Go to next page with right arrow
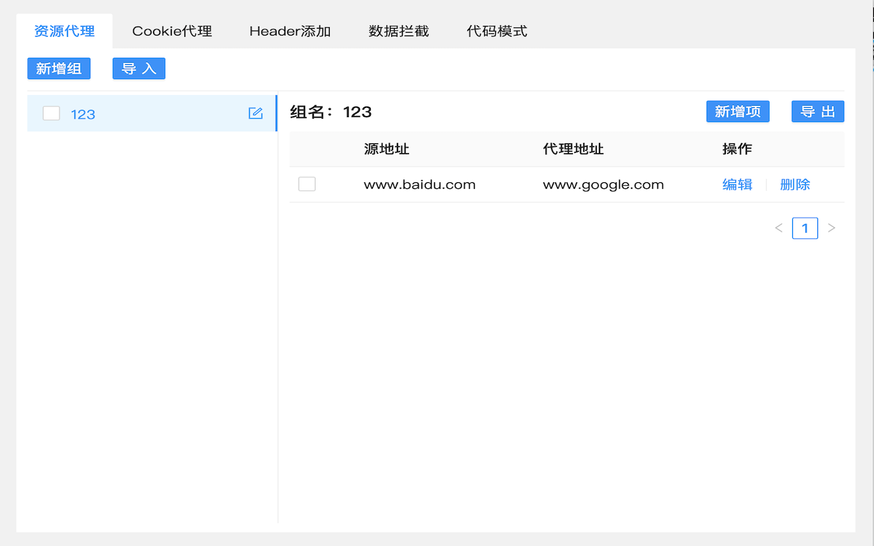The width and height of the screenshot is (874, 546). click(x=831, y=228)
